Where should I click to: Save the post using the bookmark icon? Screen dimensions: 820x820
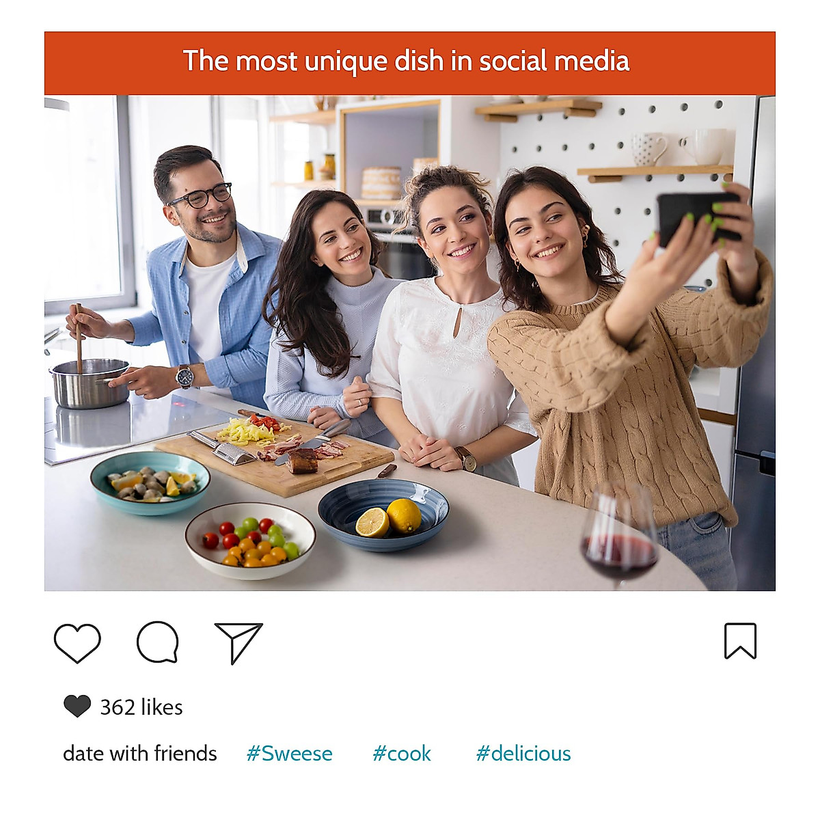(x=740, y=641)
